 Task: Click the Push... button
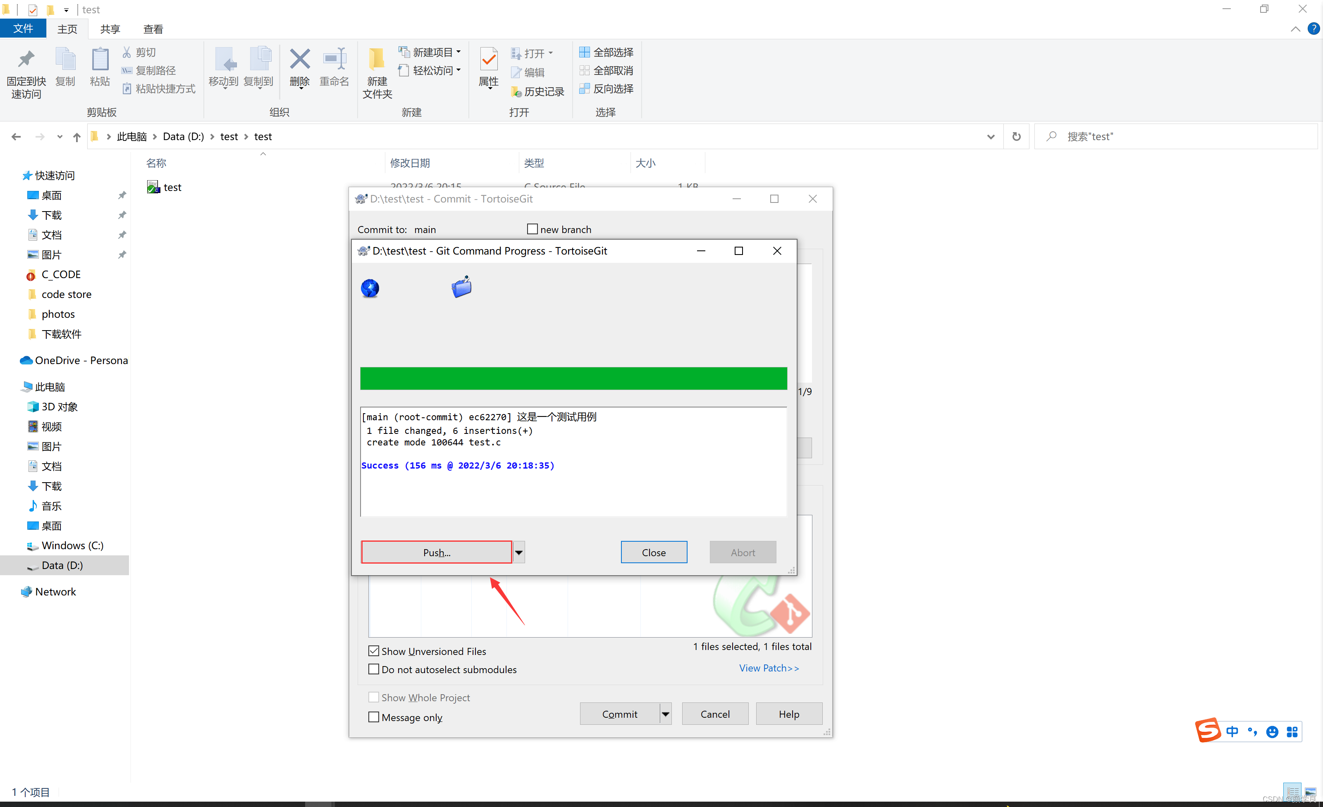point(436,552)
